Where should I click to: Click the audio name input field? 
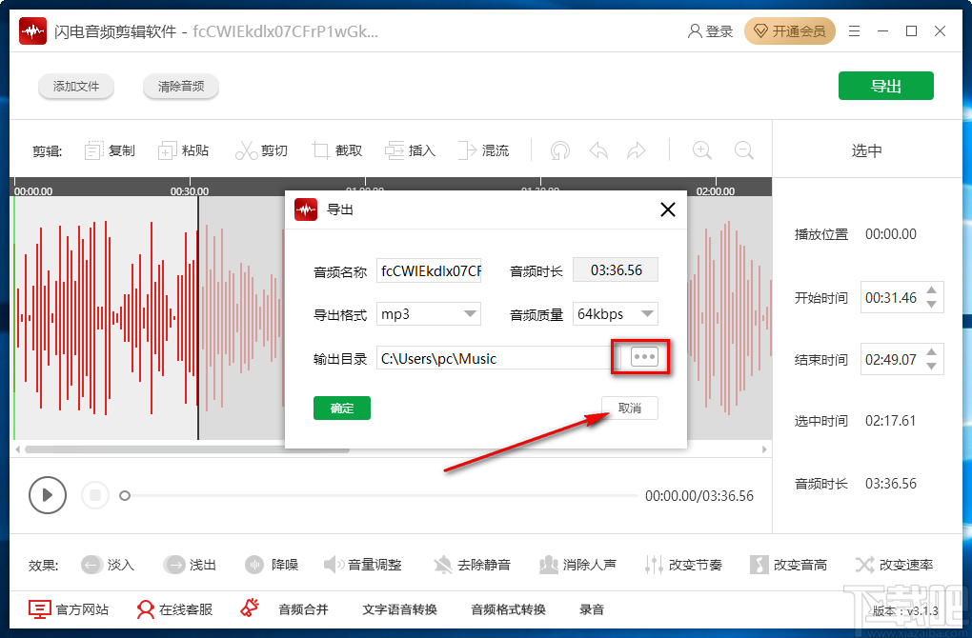pyautogui.click(x=429, y=269)
